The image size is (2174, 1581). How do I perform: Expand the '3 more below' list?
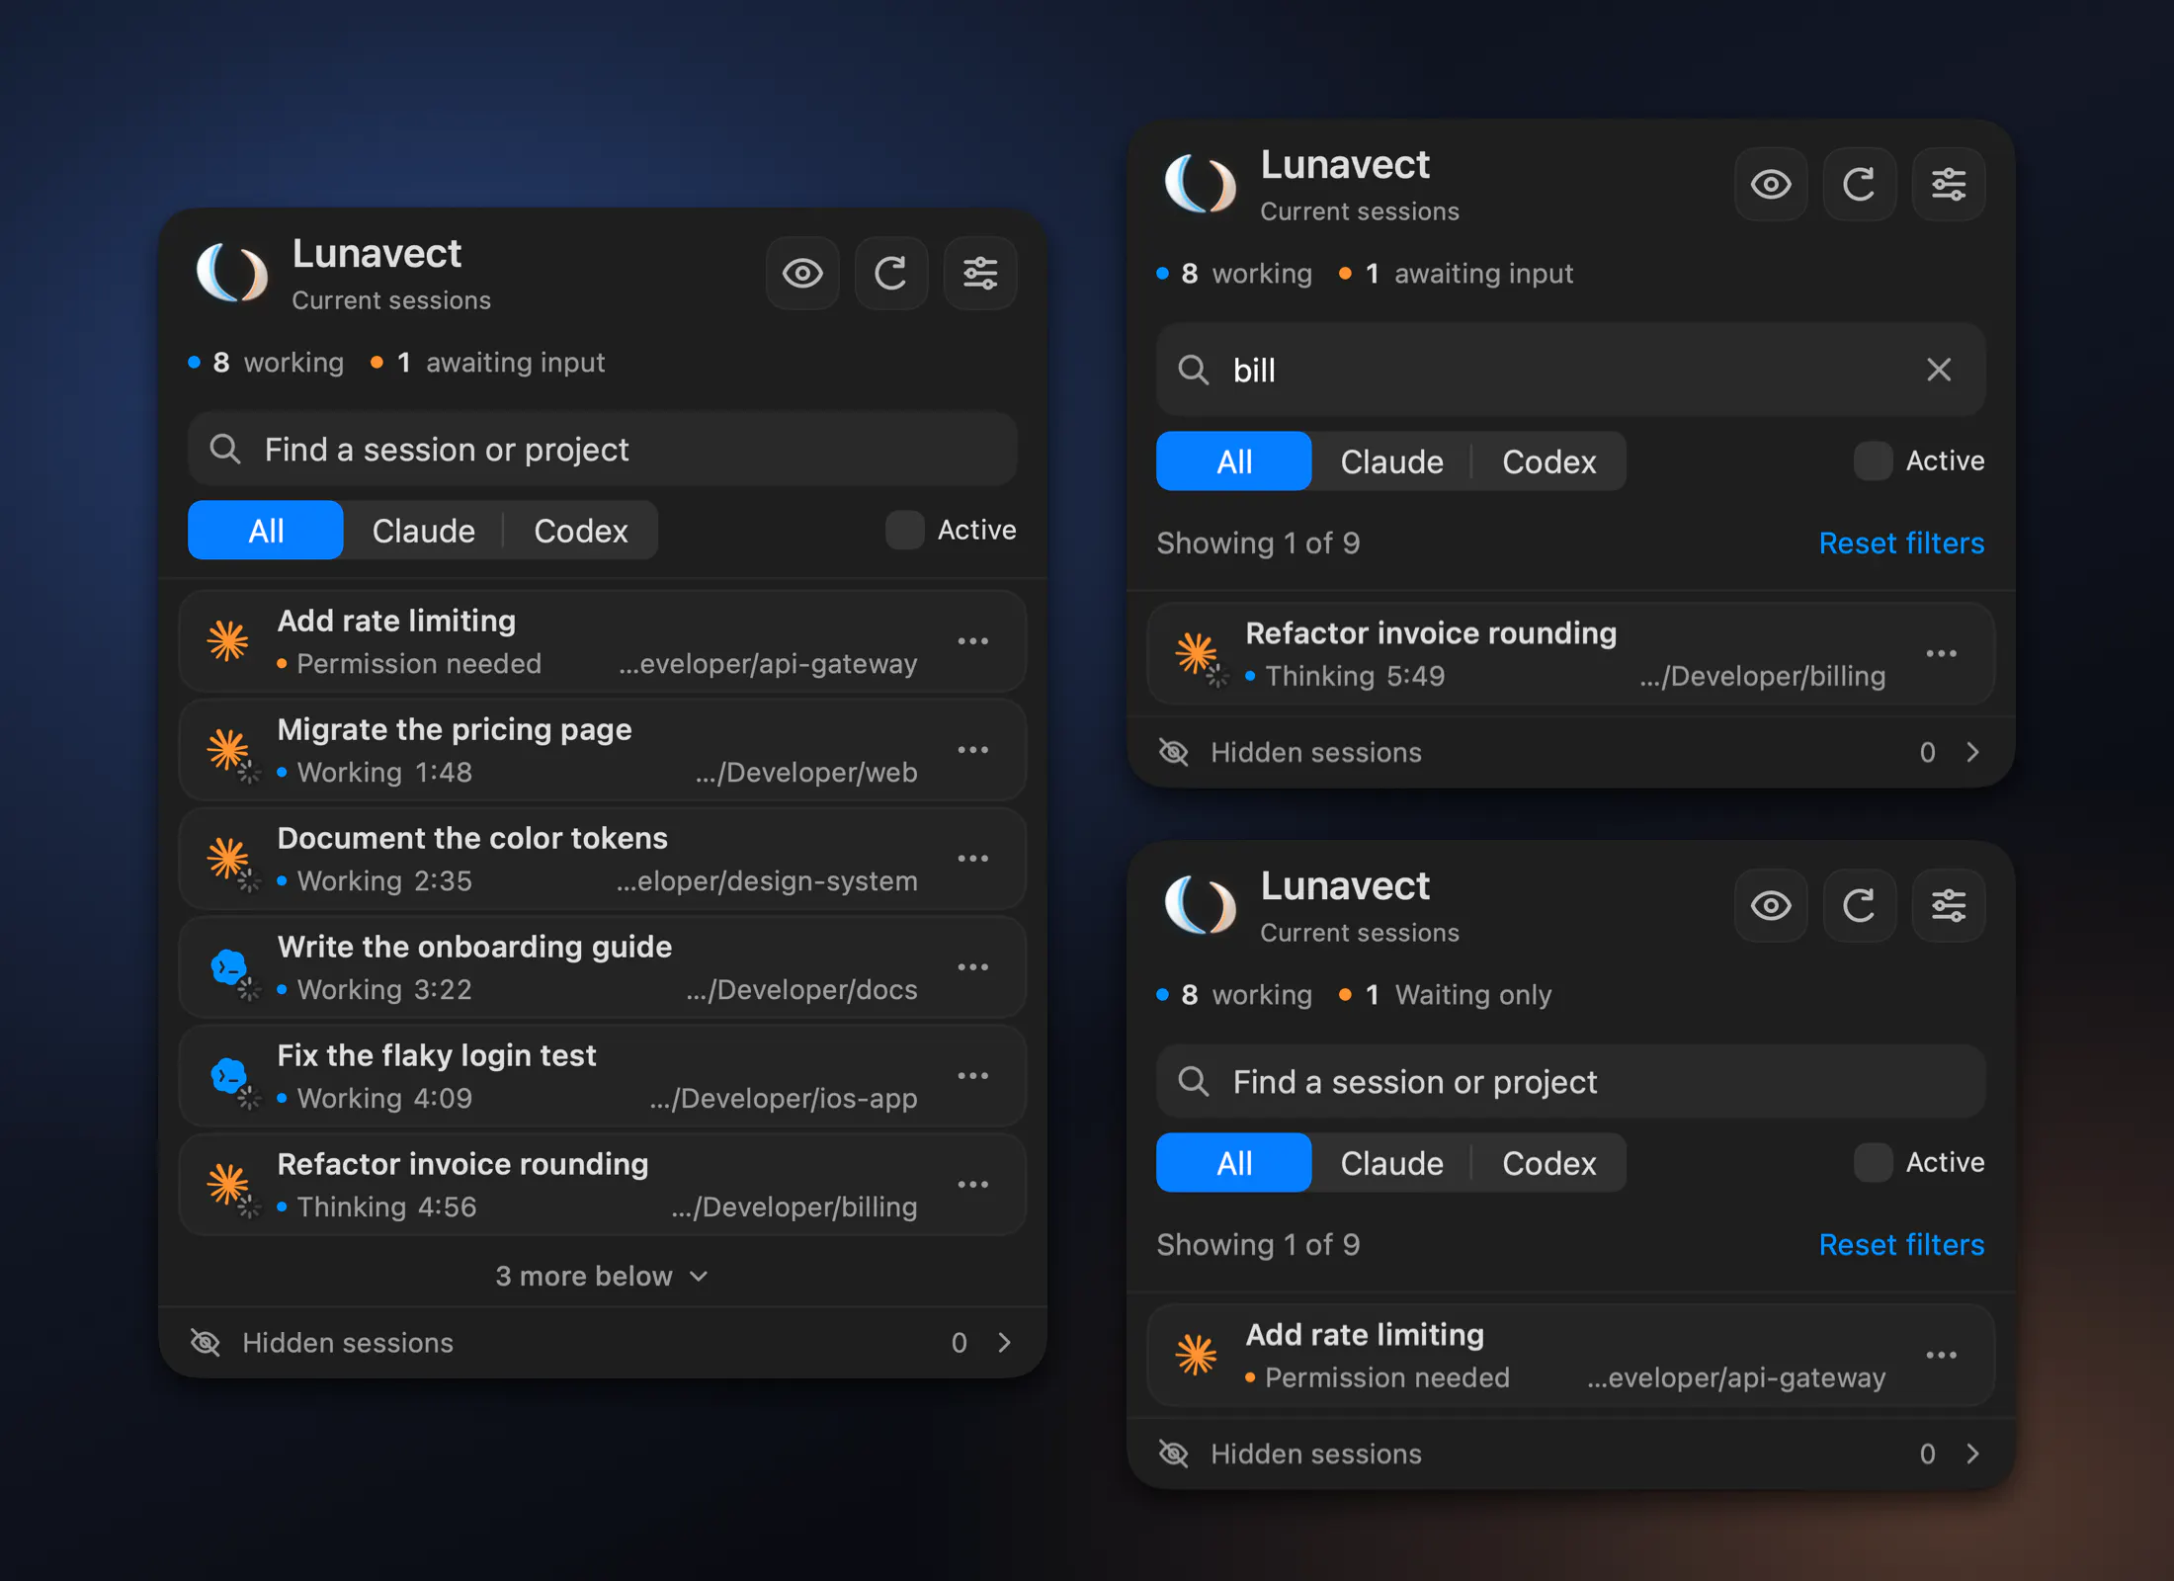[x=602, y=1277]
